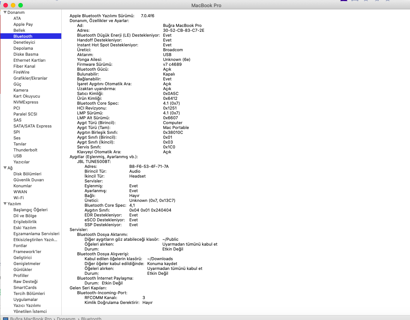Show the Genişletmeler software list
Viewport: 410px width, 320px height.
tap(27, 264)
